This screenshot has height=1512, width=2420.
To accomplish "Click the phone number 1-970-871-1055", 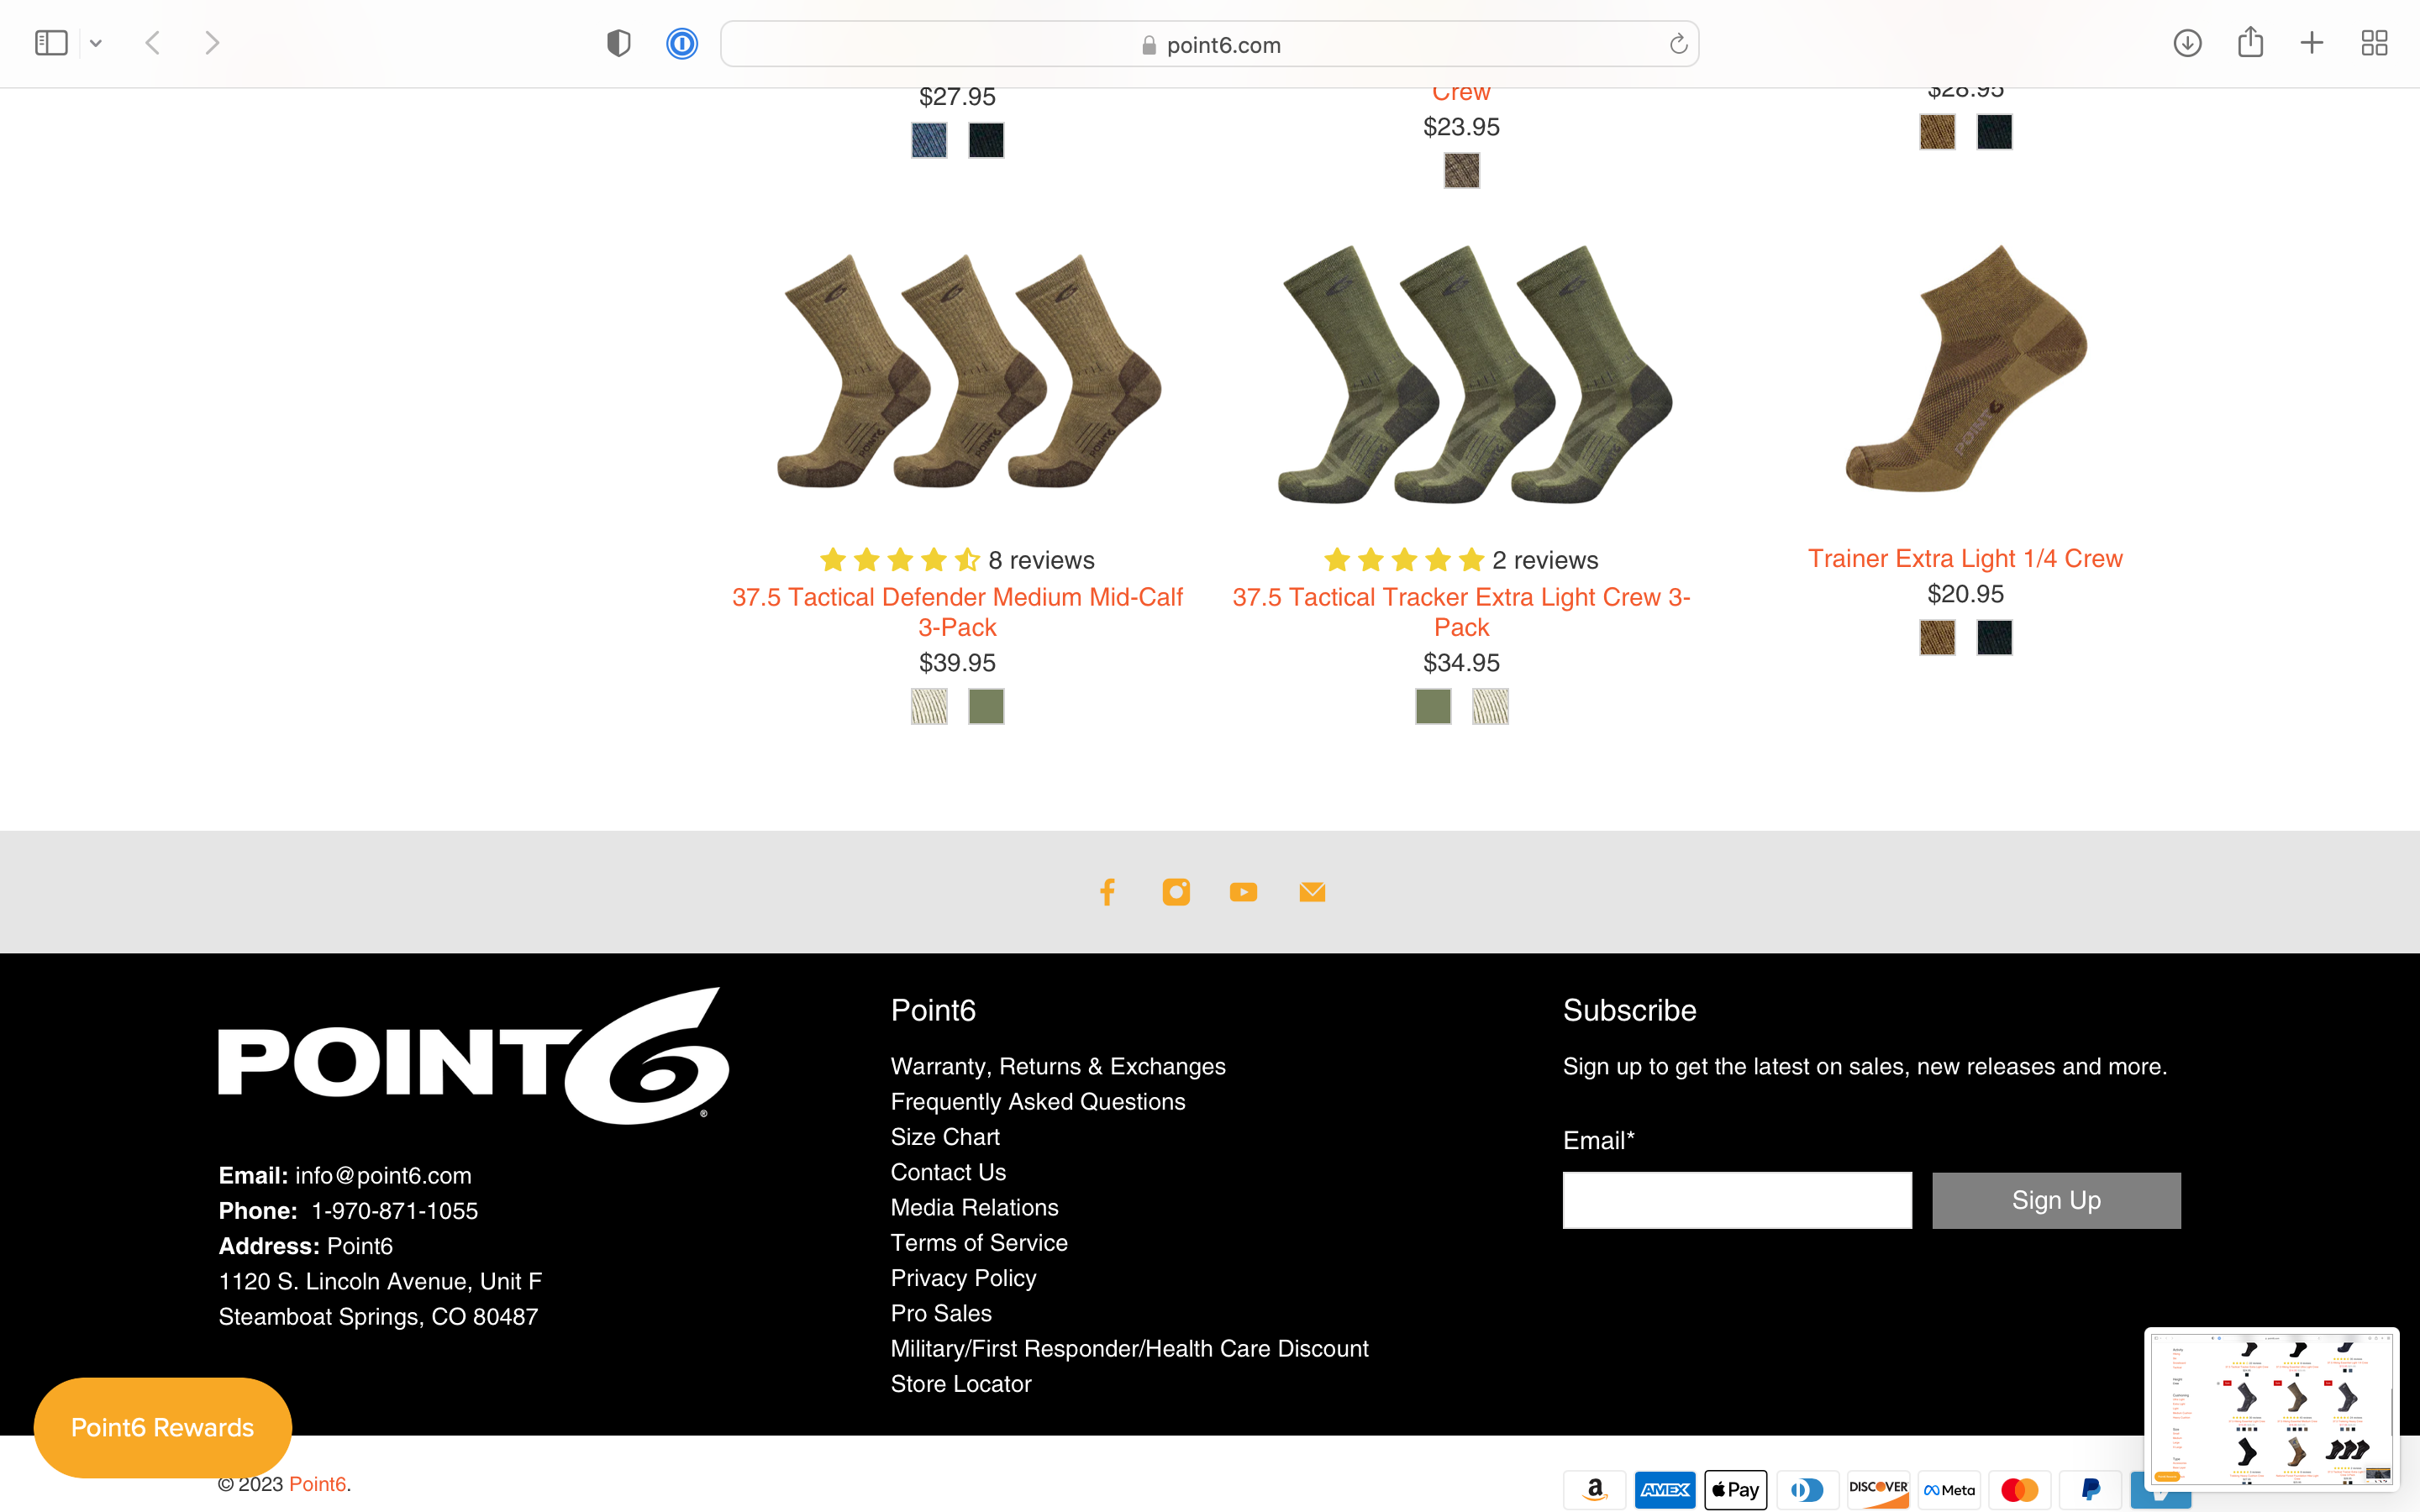I will tap(394, 1211).
